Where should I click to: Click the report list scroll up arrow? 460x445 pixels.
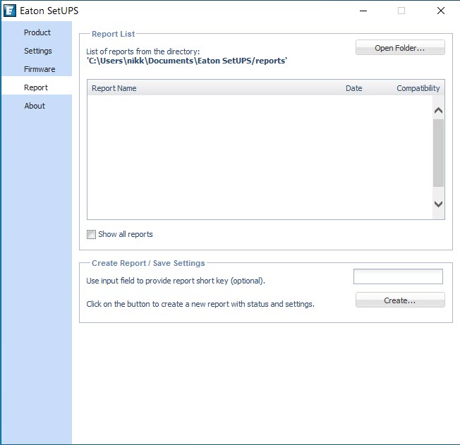coord(438,111)
